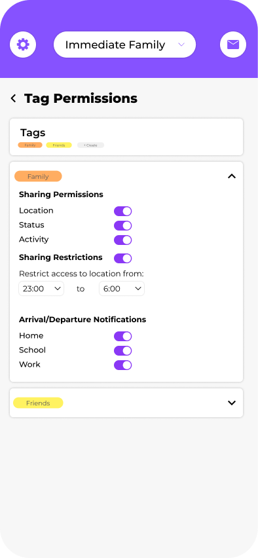Open the Immediate Family group dropdown

(124, 45)
